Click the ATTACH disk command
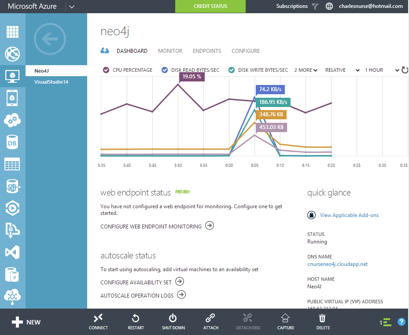Viewport: 409px width, 335px height. pos(210,322)
